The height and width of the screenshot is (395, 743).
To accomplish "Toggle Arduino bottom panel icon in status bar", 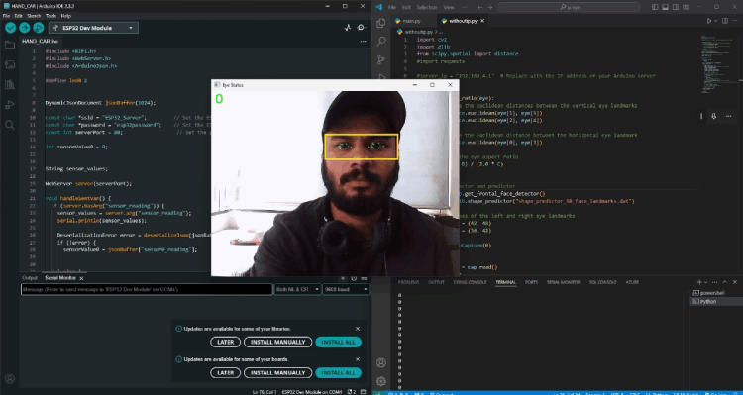I will [x=363, y=392].
